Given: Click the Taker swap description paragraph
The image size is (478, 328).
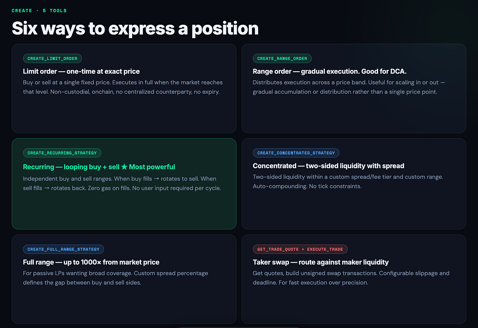Looking at the screenshot, I should 351,278.
